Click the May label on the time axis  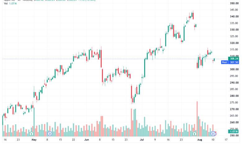(x=34, y=140)
